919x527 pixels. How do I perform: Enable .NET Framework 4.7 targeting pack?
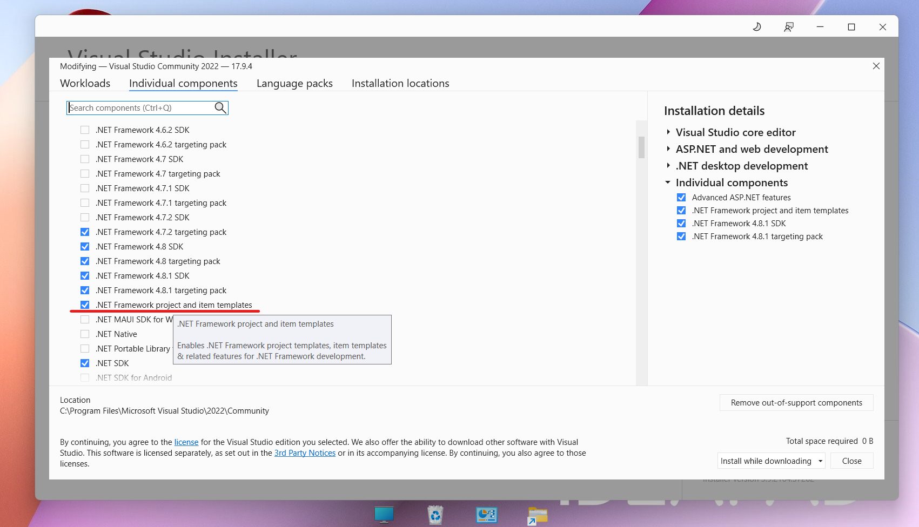[85, 174]
